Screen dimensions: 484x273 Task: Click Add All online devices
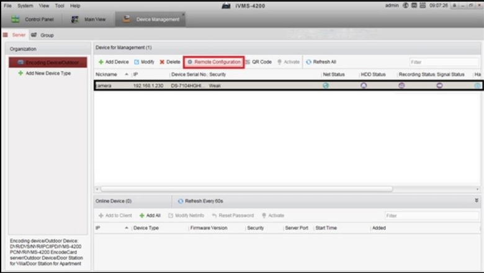150,215
